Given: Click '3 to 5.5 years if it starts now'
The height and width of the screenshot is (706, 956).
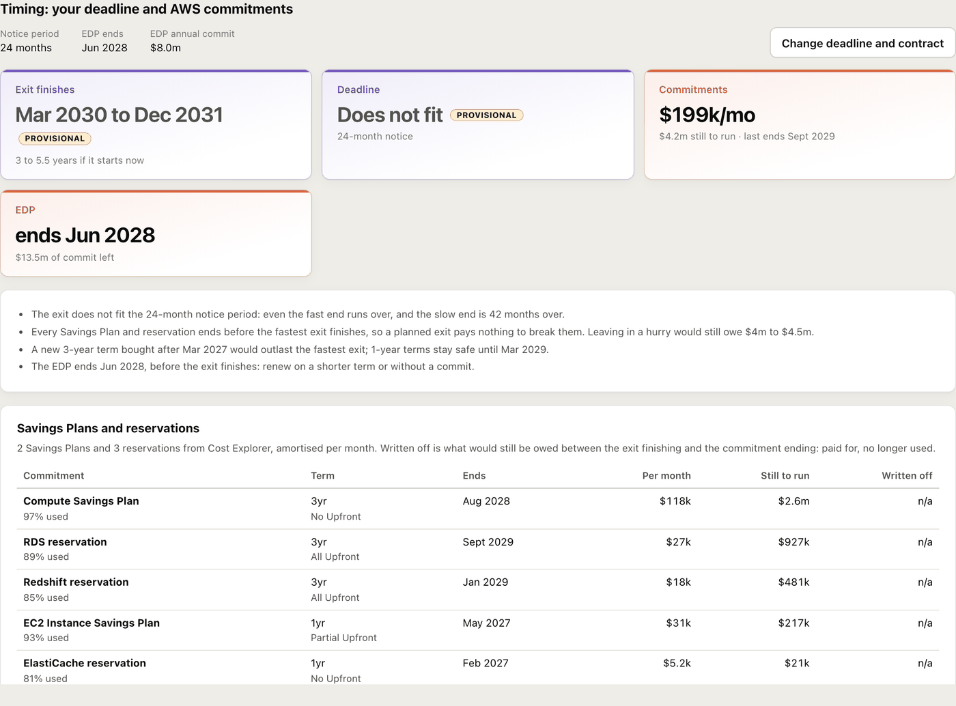Looking at the screenshot, I should click(x=80, y=160).
